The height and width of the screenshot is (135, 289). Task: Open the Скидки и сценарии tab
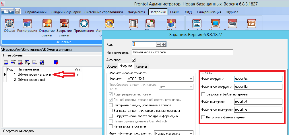coord(66,12)
